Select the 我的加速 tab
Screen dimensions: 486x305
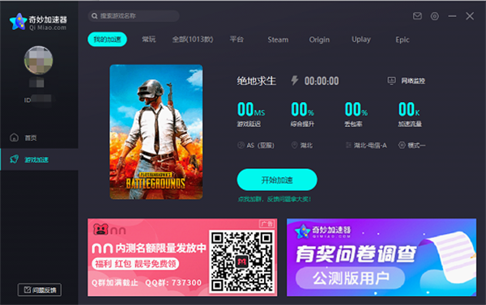[x=107, y=40]
